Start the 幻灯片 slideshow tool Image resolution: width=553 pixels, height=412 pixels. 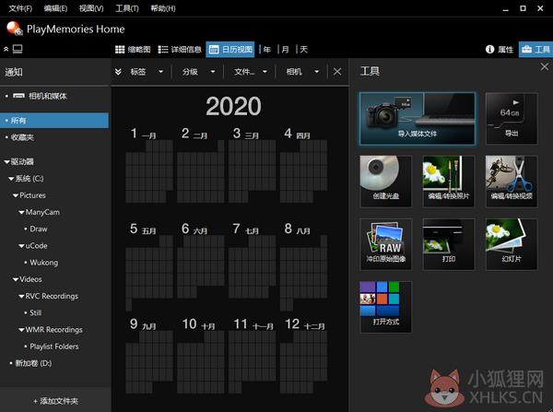tap(512, 244)
